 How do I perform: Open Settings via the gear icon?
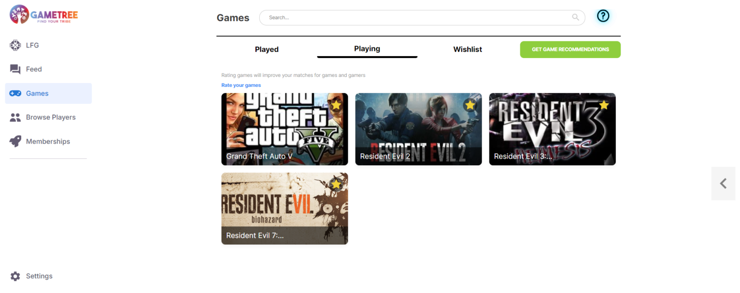click(15, 276)
